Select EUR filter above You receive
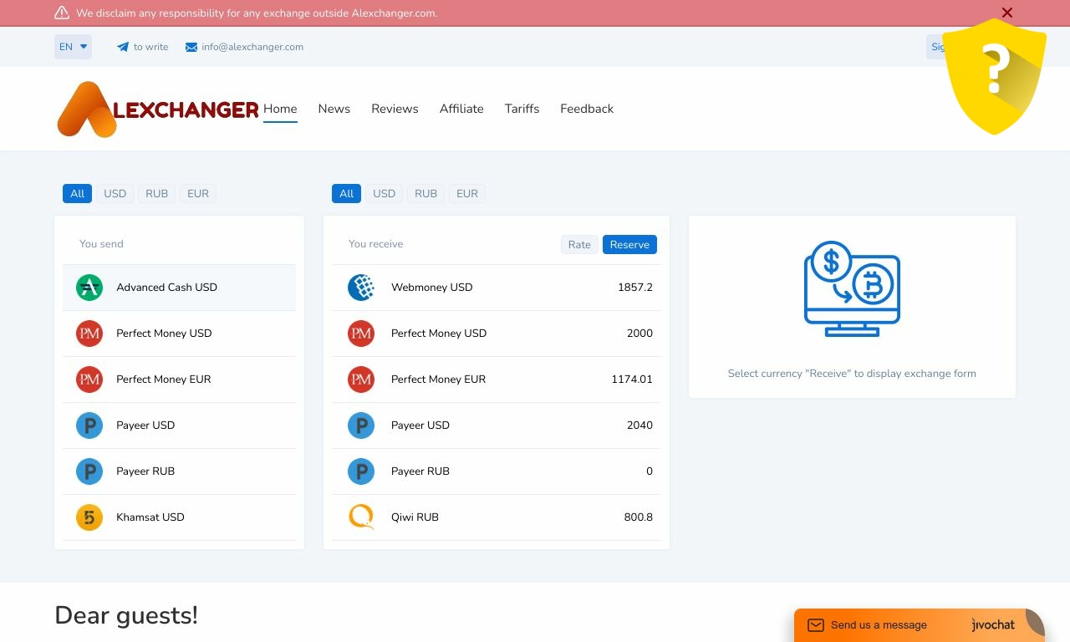 pyautogui.click(x=467, y=194)
